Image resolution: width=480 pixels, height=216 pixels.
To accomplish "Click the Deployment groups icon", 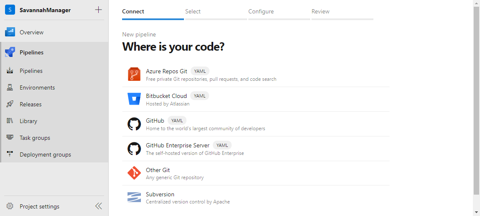I will 10,154.
